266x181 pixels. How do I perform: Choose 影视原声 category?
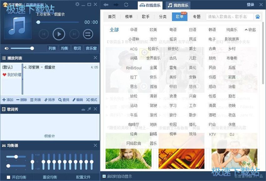(232, 39)
